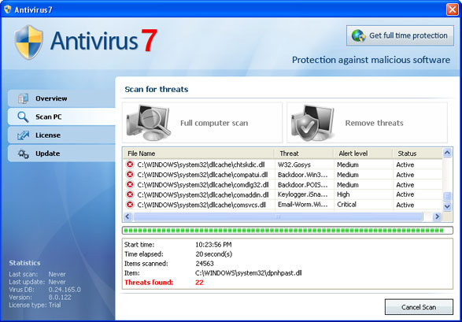
Task: Click the Scan for threats heading
Action: [157, 89]
